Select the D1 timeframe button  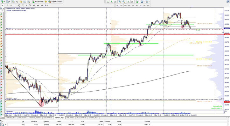point(141,5)
